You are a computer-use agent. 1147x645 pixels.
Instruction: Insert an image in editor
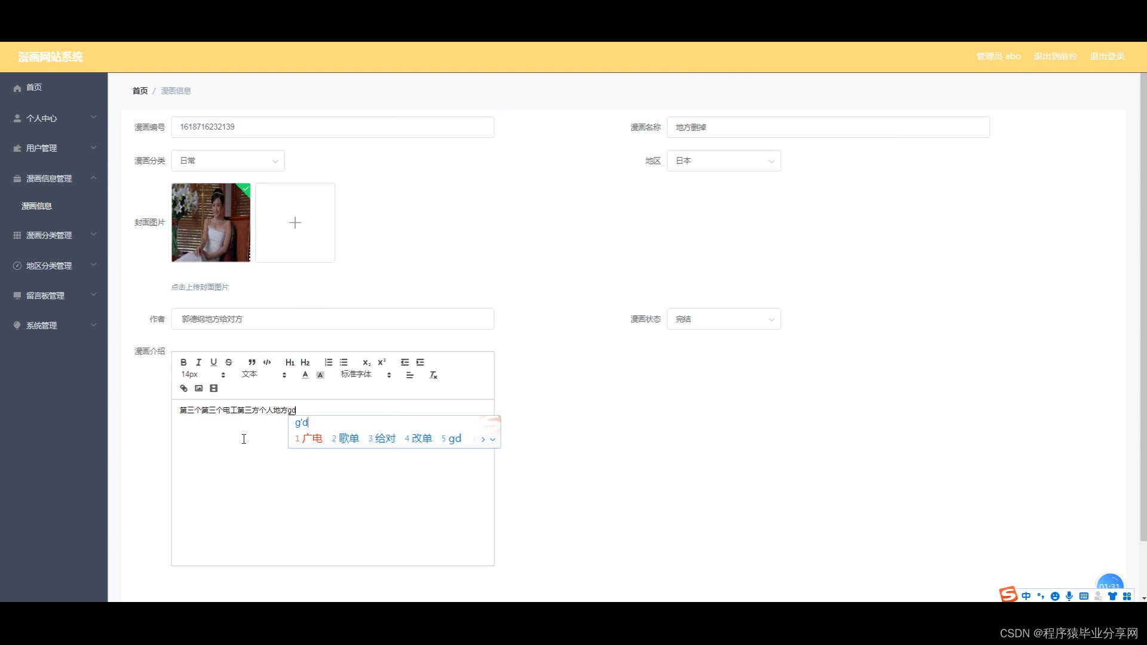click(198, 389)
